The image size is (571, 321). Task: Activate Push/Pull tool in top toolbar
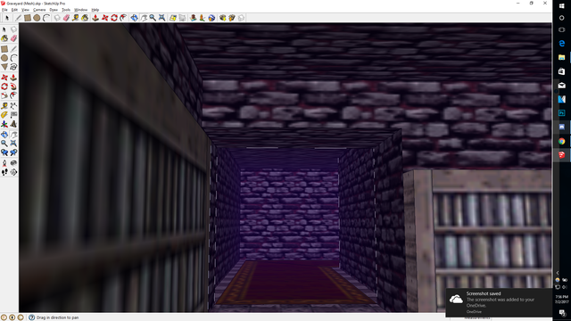[x=95, y=18]
